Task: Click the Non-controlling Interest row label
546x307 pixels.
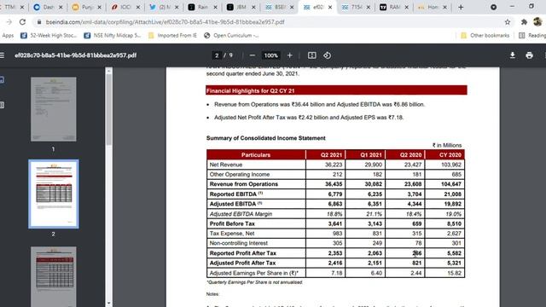Action: coord(239,243)
